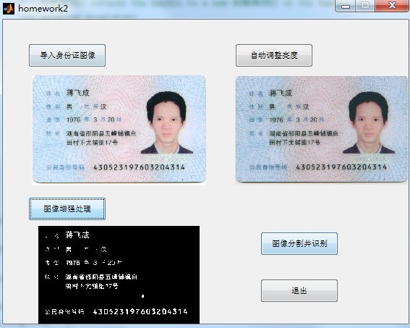Screen dimensions: 410x328
Task: Click the portrait photo on original card
Action: pos(167,122)
